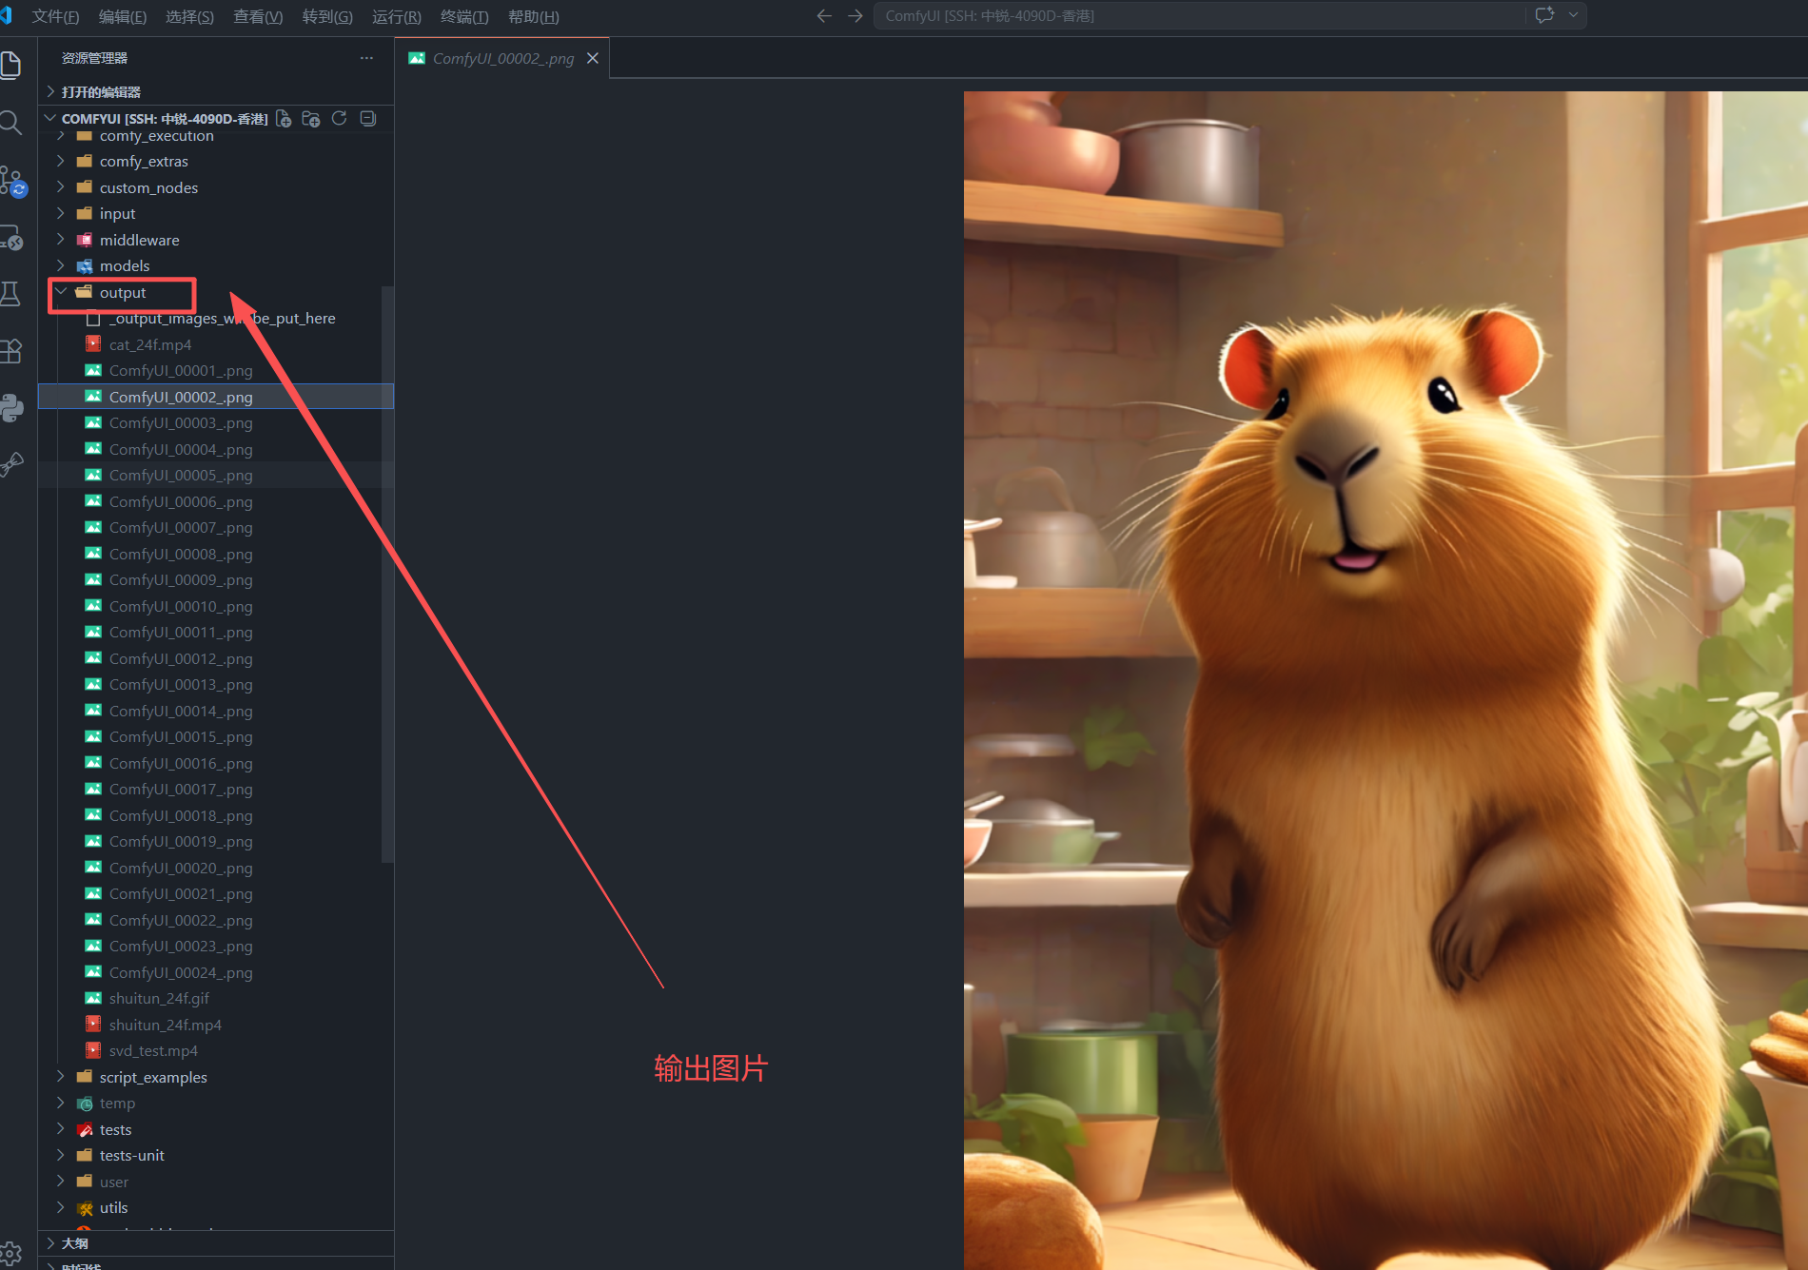Open ComfyUI_00016_.png file

click(x=216, y=763)
